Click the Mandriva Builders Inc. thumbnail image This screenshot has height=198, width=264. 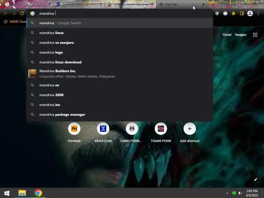(32, 73)
